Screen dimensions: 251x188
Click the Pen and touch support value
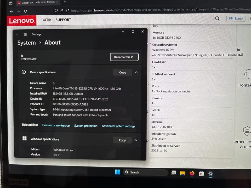[81, 115]
